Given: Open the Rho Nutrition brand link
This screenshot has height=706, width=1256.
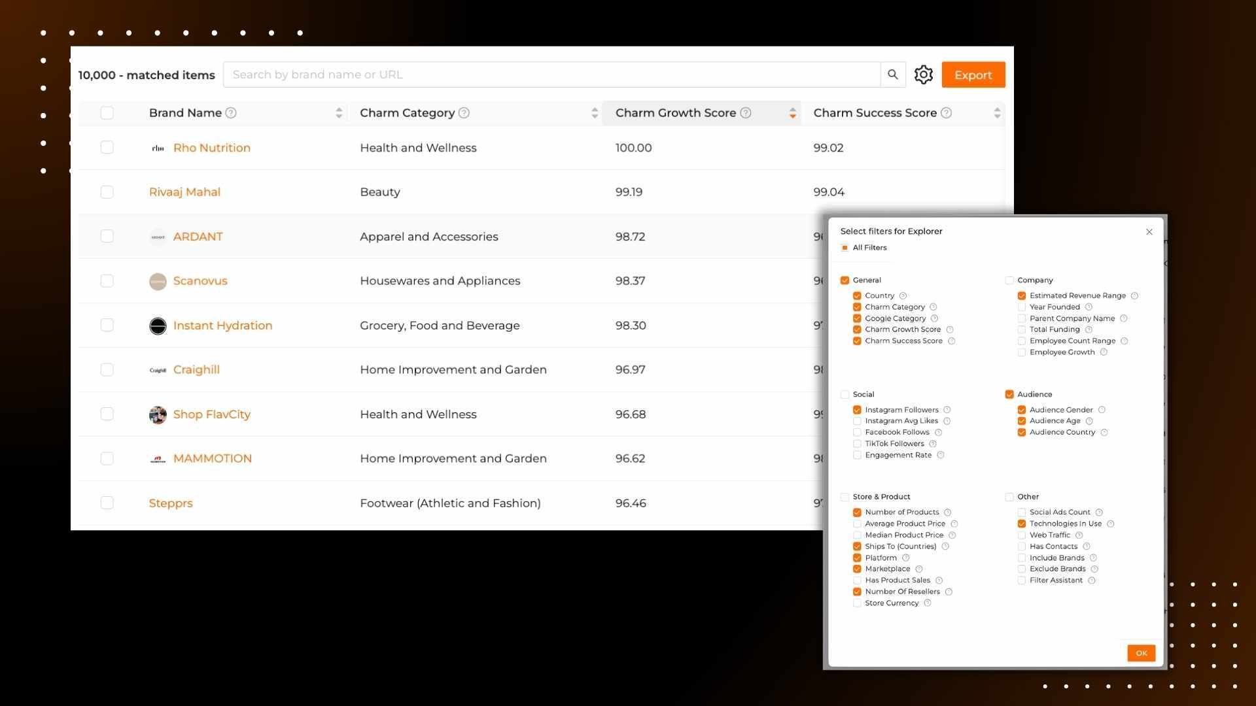Looking at the screenshot, I should point(212,148).
